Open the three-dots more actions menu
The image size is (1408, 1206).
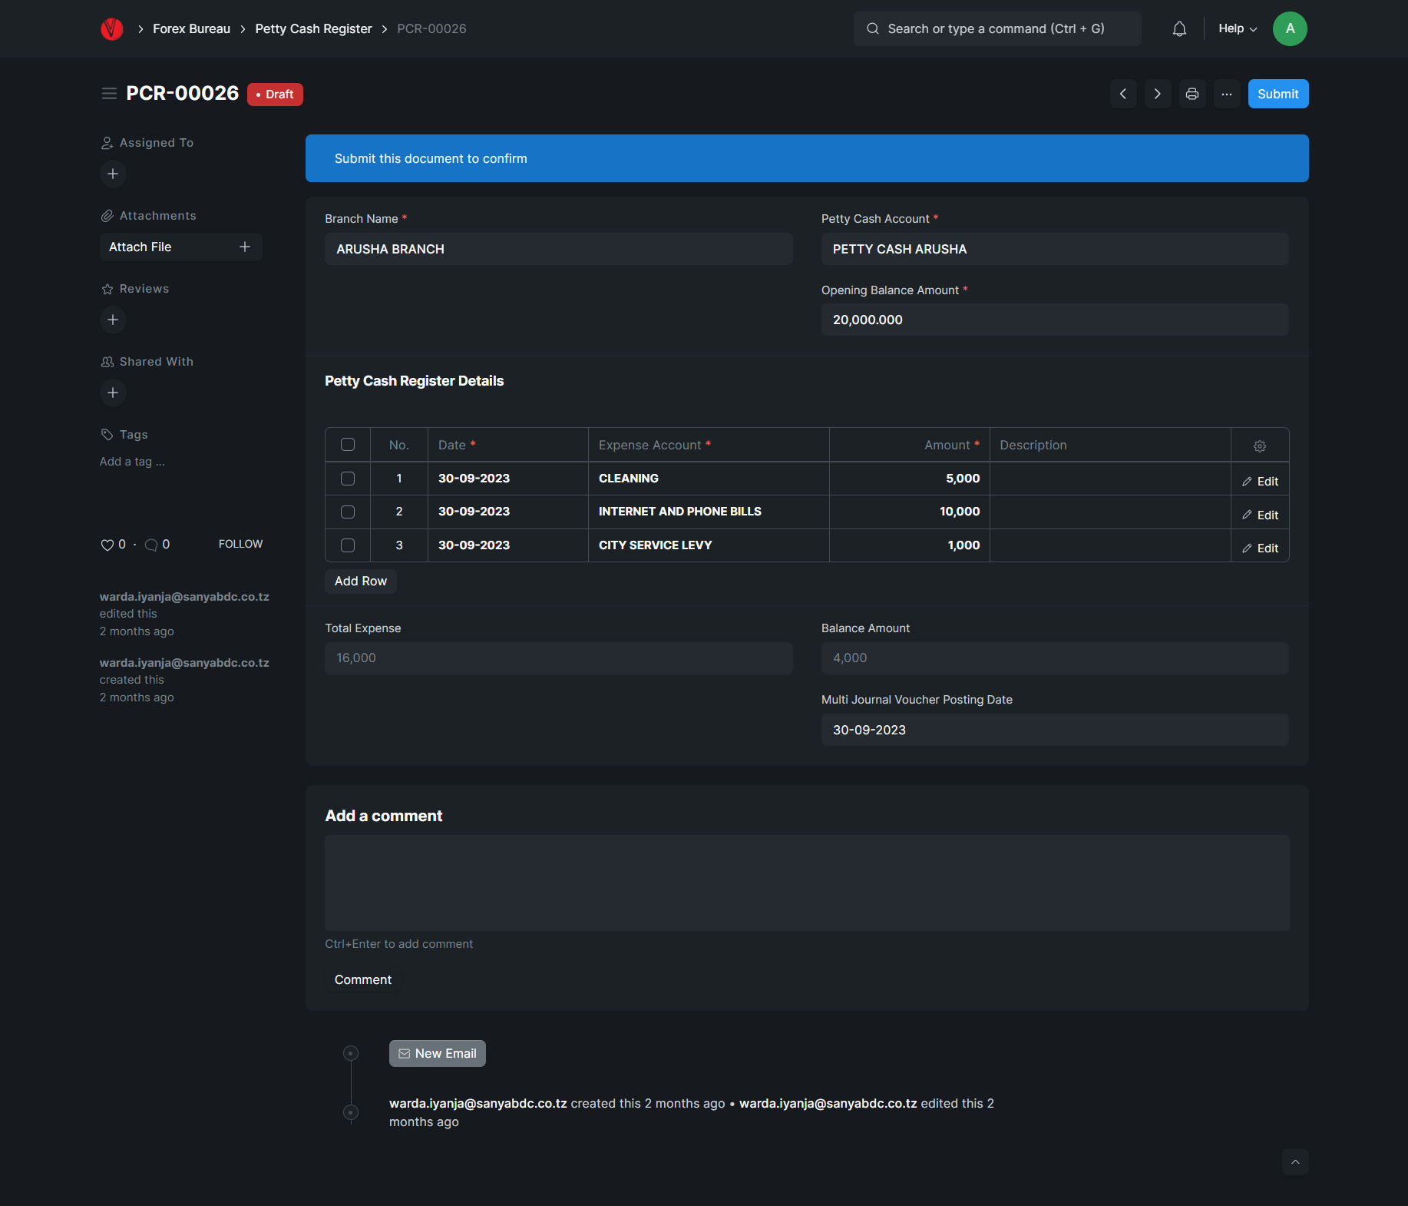tap(1226, 94)
